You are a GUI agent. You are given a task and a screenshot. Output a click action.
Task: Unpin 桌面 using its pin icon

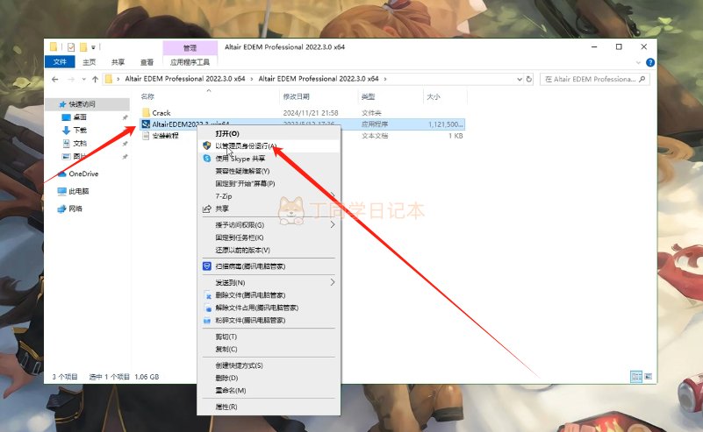(x=126, y=117)
